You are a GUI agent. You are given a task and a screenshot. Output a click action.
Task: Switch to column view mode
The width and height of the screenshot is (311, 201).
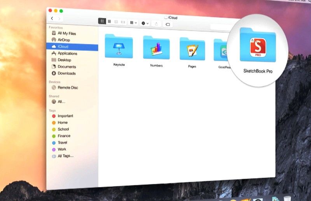pyautogui.click(x=116, y=22)
